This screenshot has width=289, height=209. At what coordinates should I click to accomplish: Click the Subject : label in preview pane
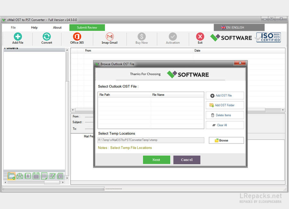coord(78,122)
